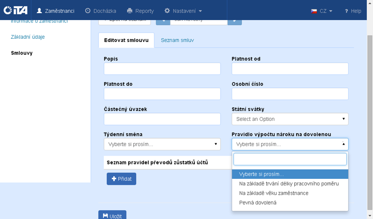373x219 pixels.
Task: Open Základní údaje in the sidebar
Action: coord(28,37)
